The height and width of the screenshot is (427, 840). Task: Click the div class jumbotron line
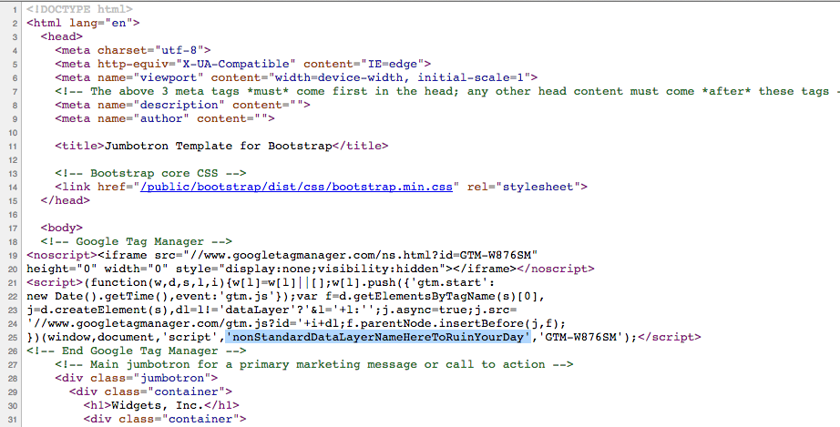136,378
